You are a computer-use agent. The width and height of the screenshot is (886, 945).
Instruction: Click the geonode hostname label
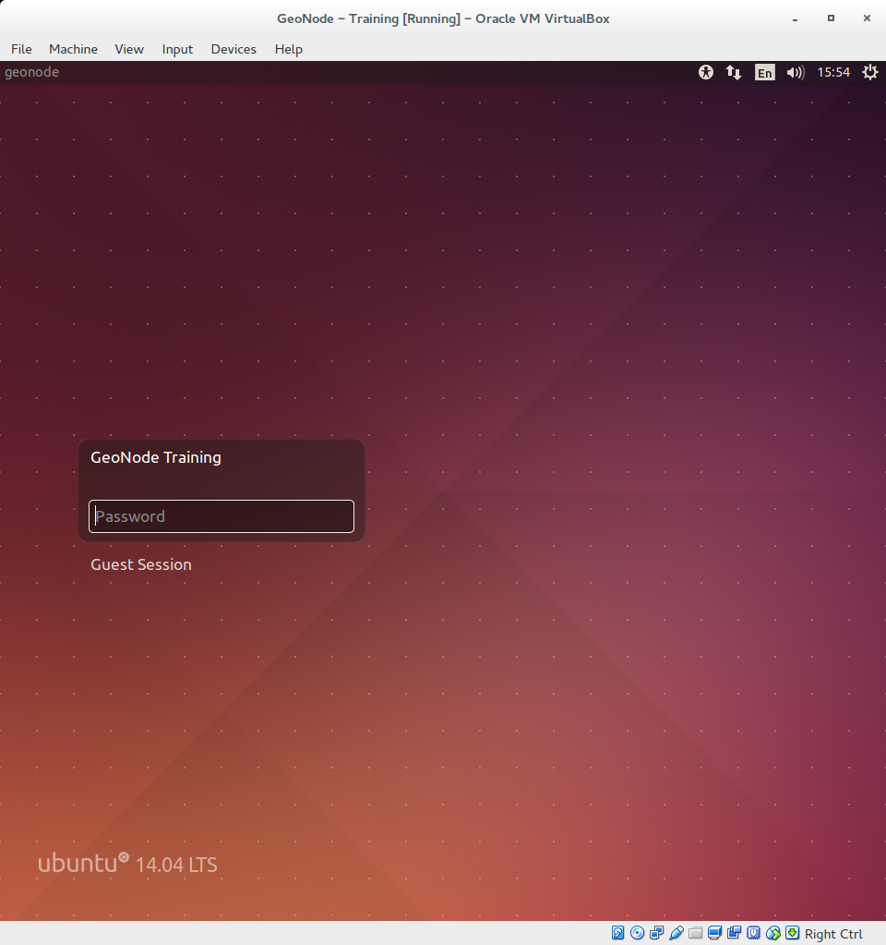(32, 72)
